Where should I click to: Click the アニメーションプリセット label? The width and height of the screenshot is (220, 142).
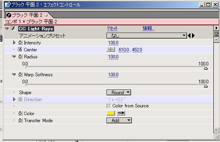click(42, 36)
